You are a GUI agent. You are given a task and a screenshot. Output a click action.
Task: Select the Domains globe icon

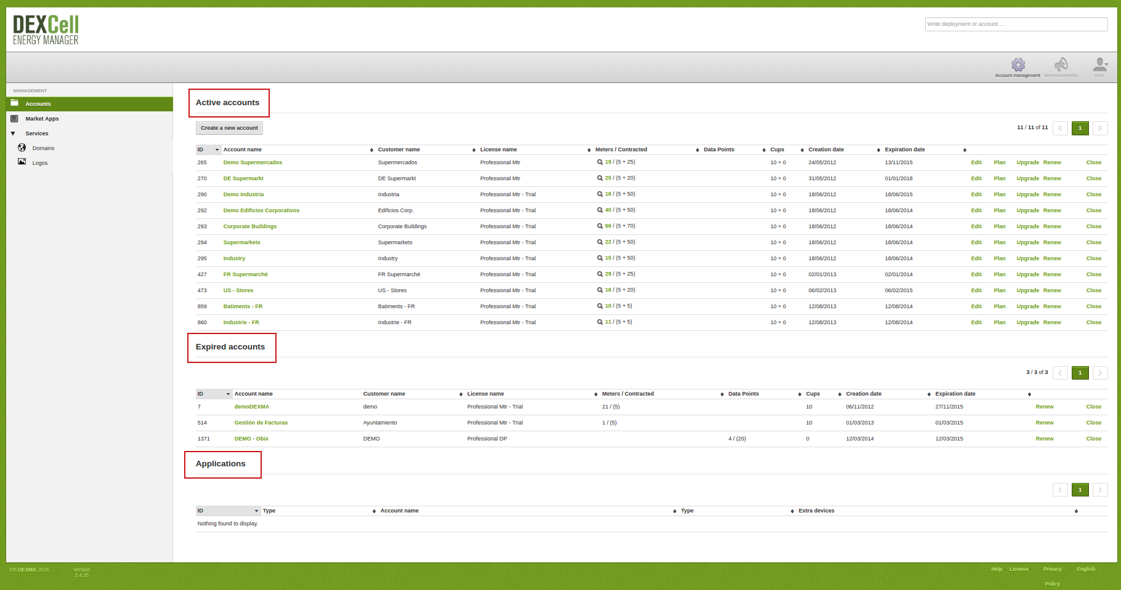tap(22, 148)
